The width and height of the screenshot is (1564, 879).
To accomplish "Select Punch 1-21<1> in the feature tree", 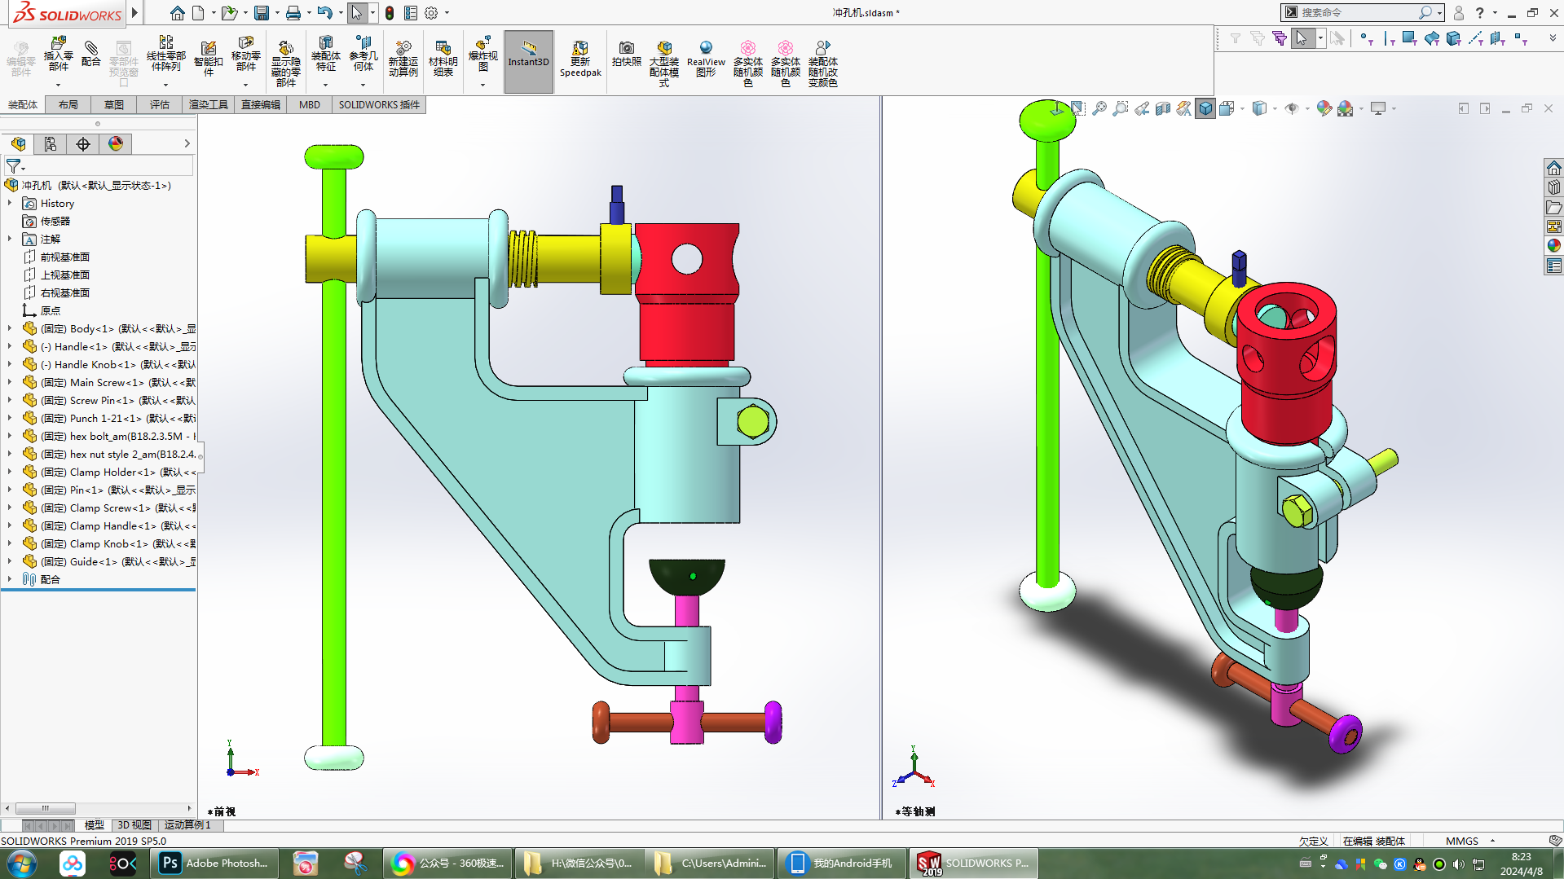I will (109, 418).
